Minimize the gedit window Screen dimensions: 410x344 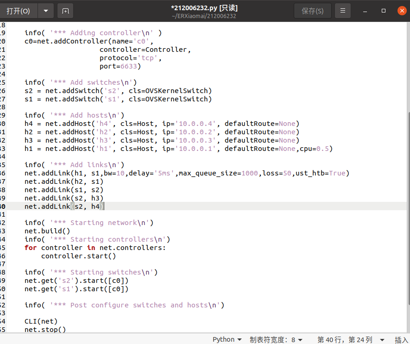[365, 11]
